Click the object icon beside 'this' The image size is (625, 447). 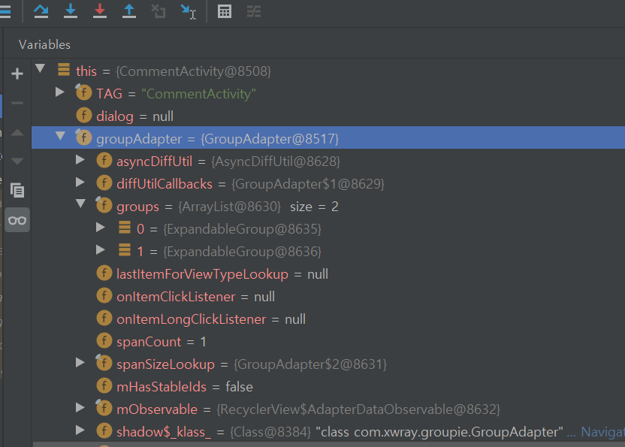coord(64,69)
